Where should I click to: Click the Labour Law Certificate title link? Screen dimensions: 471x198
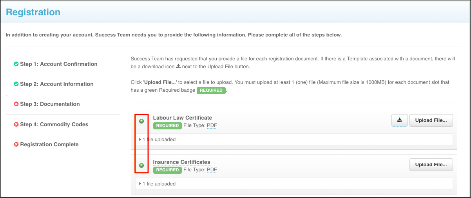tap(183, 118)
